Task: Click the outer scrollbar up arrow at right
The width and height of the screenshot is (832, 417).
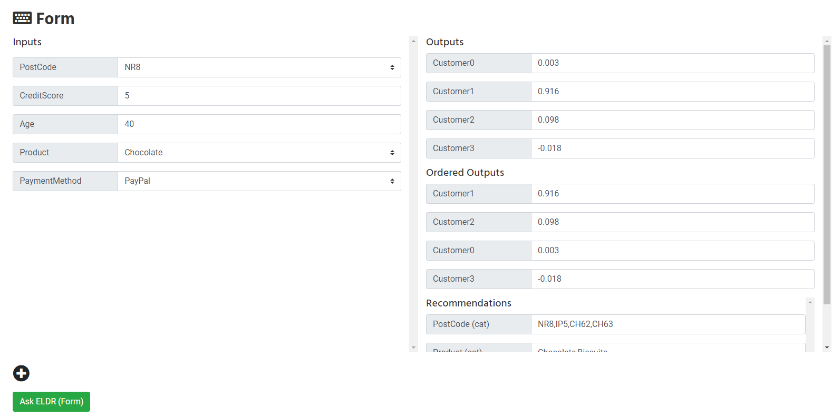Action: [x=827, y=41]
